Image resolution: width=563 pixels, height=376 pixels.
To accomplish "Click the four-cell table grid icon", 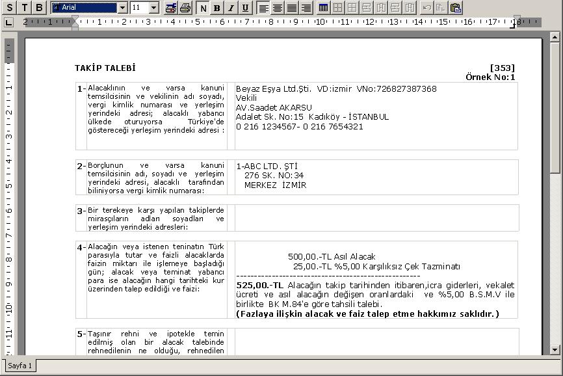I will [352, 8].
